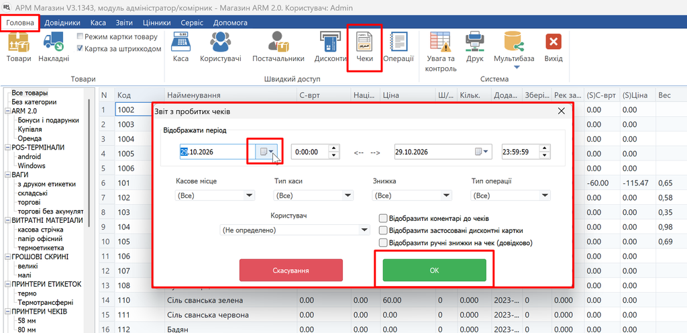
Task: Click the application icon in title bar
Action: (7, 7)
